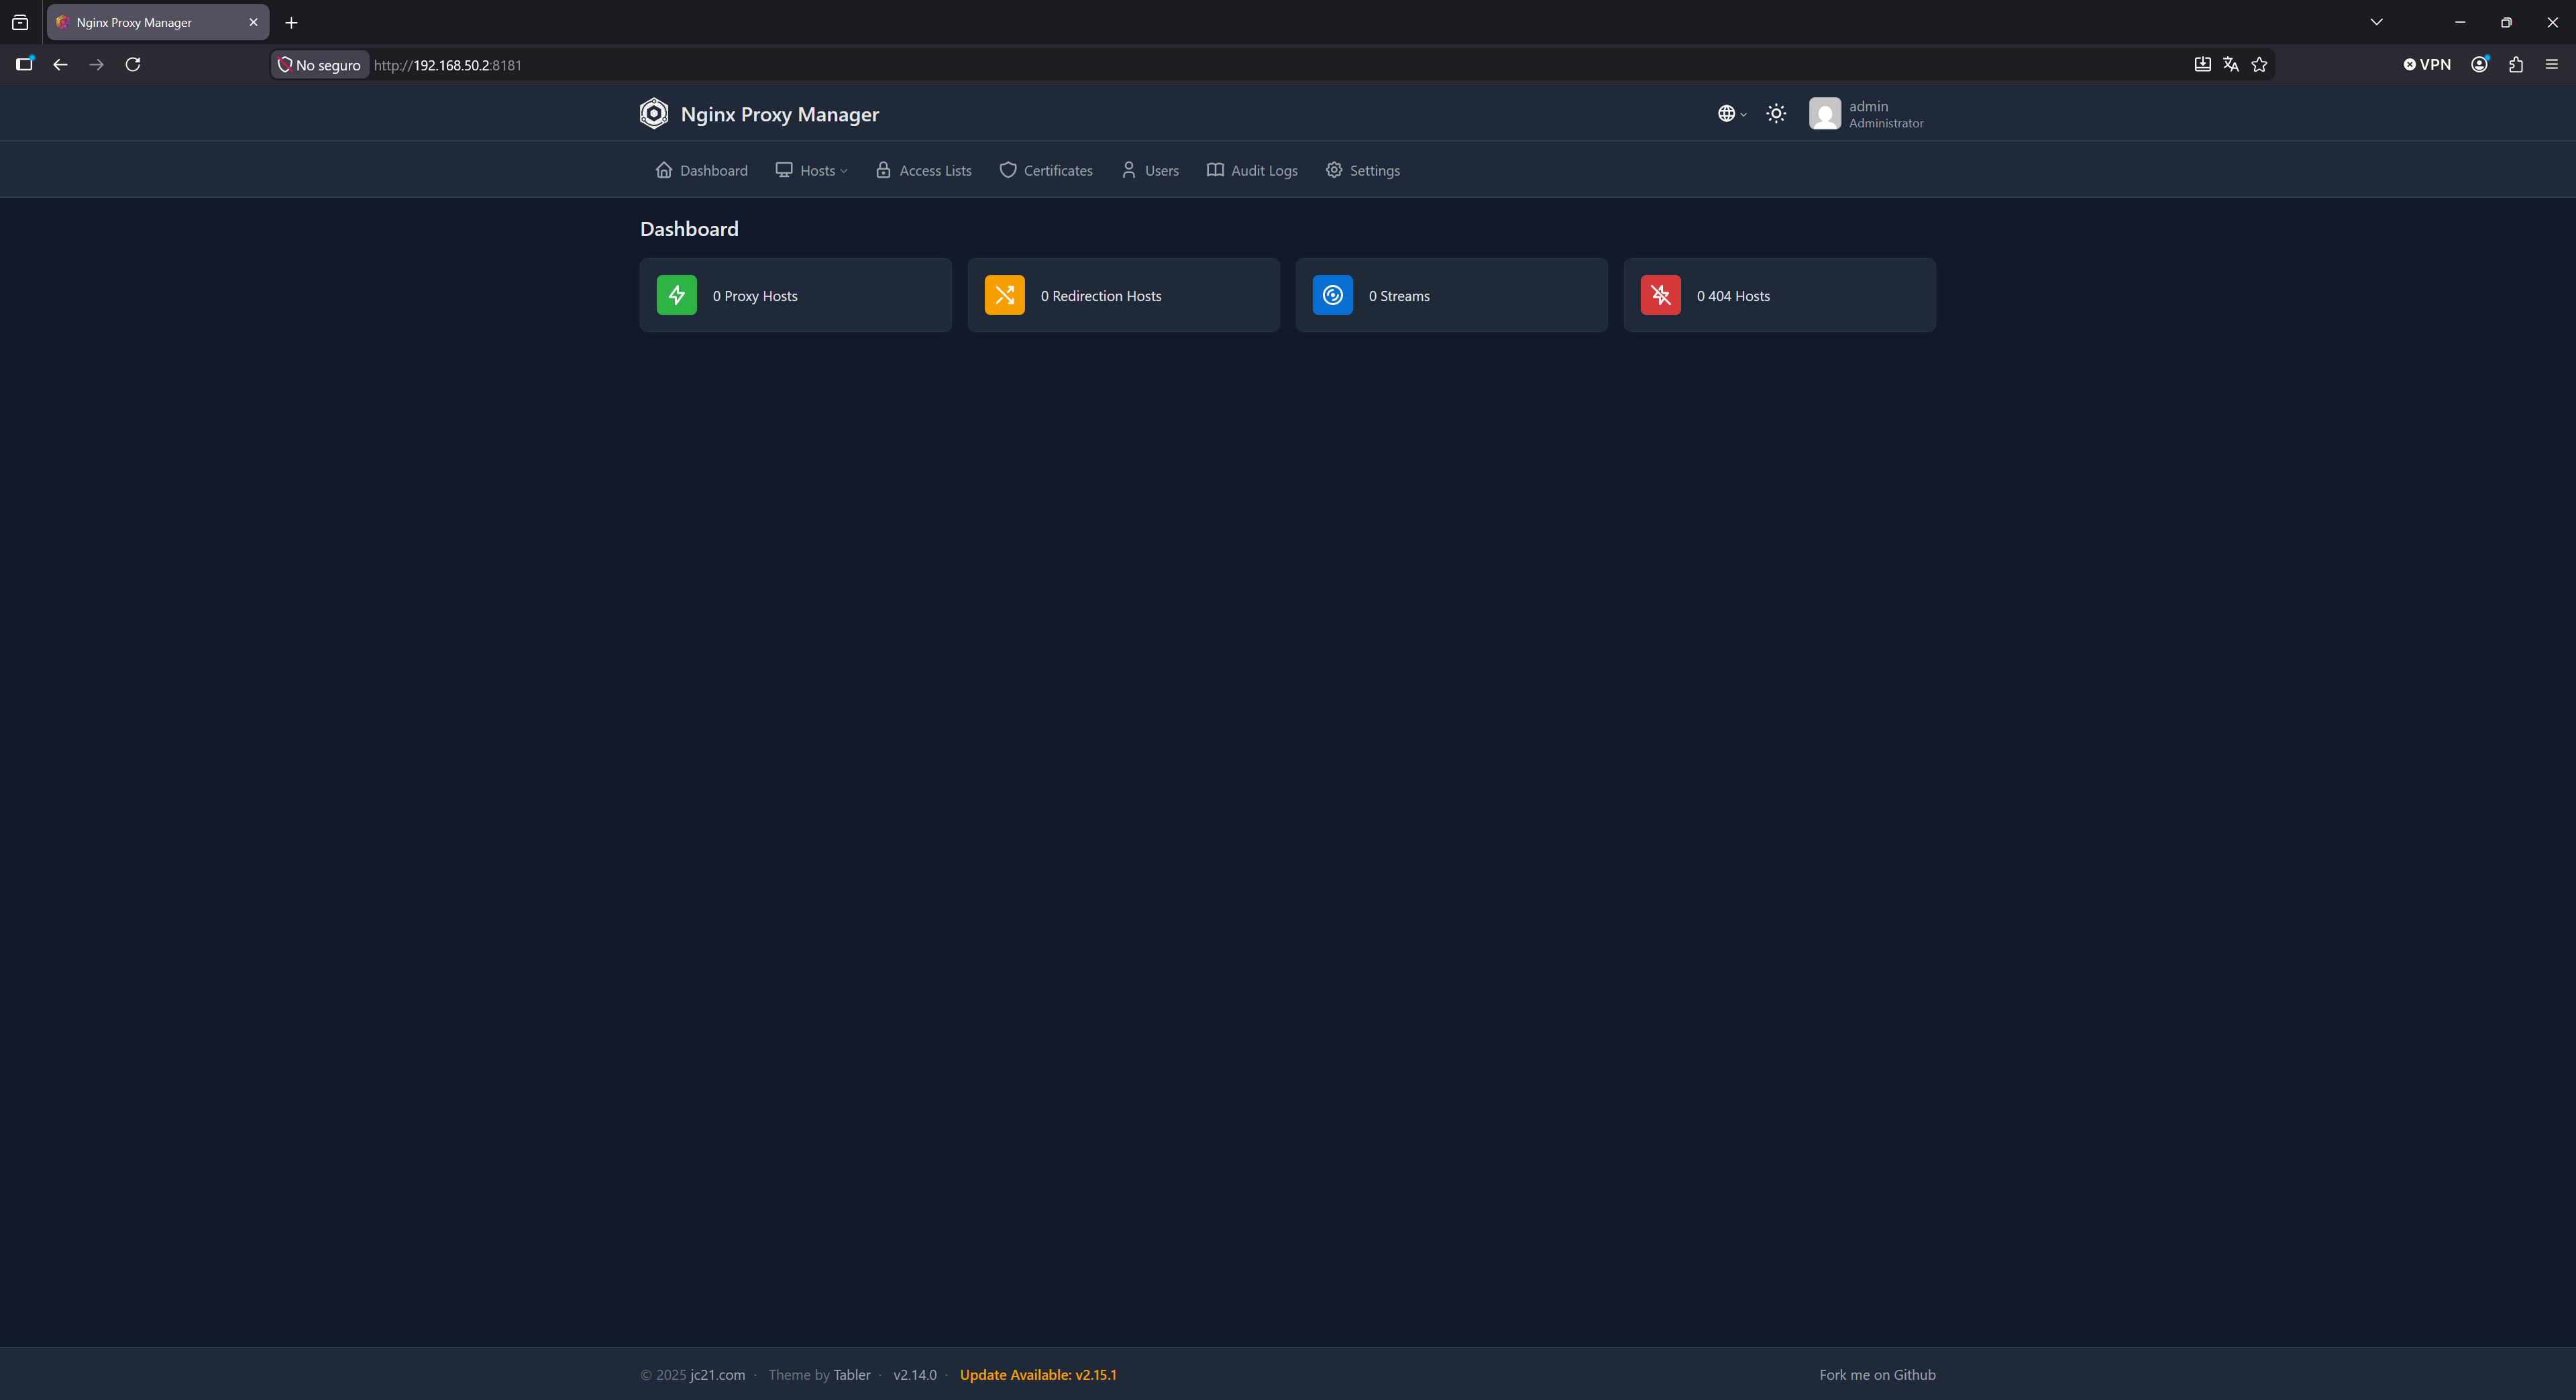Click Update Available: v2.15.1 link
The height and width of the screenshot is (1400, 2576).
1038,1375
